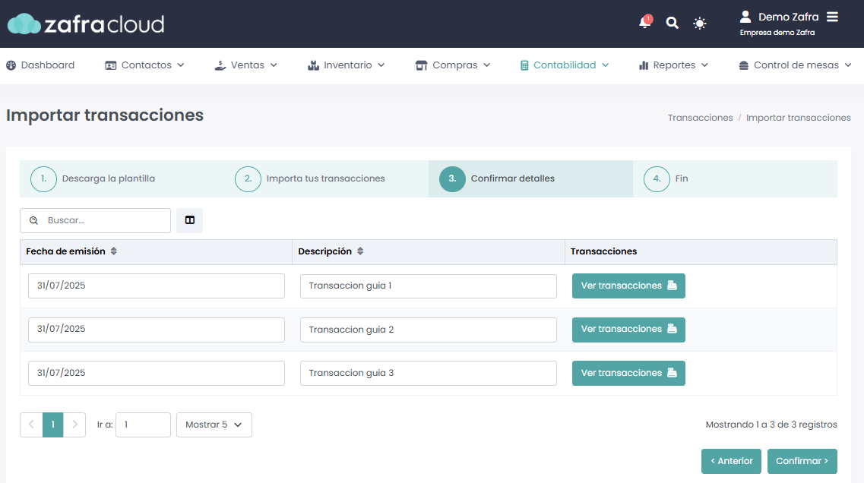Expand the Contabilidad menu chevron
The width and height of the screenshot is (864, 483).
click(x=605, y=65)
